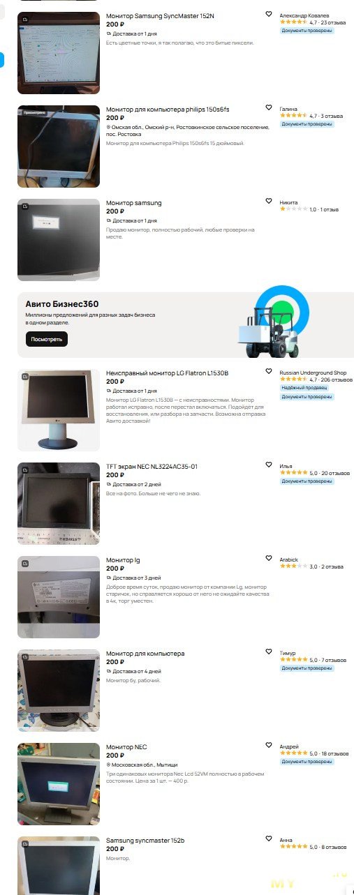Favorite Тимур's Монитор для компьютера listing
This screenshot has height=895, width=354.
pos(269,652)
